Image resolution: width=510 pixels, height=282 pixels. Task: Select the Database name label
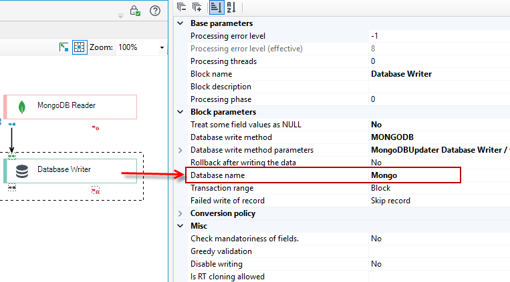click(x=218, y=175)
